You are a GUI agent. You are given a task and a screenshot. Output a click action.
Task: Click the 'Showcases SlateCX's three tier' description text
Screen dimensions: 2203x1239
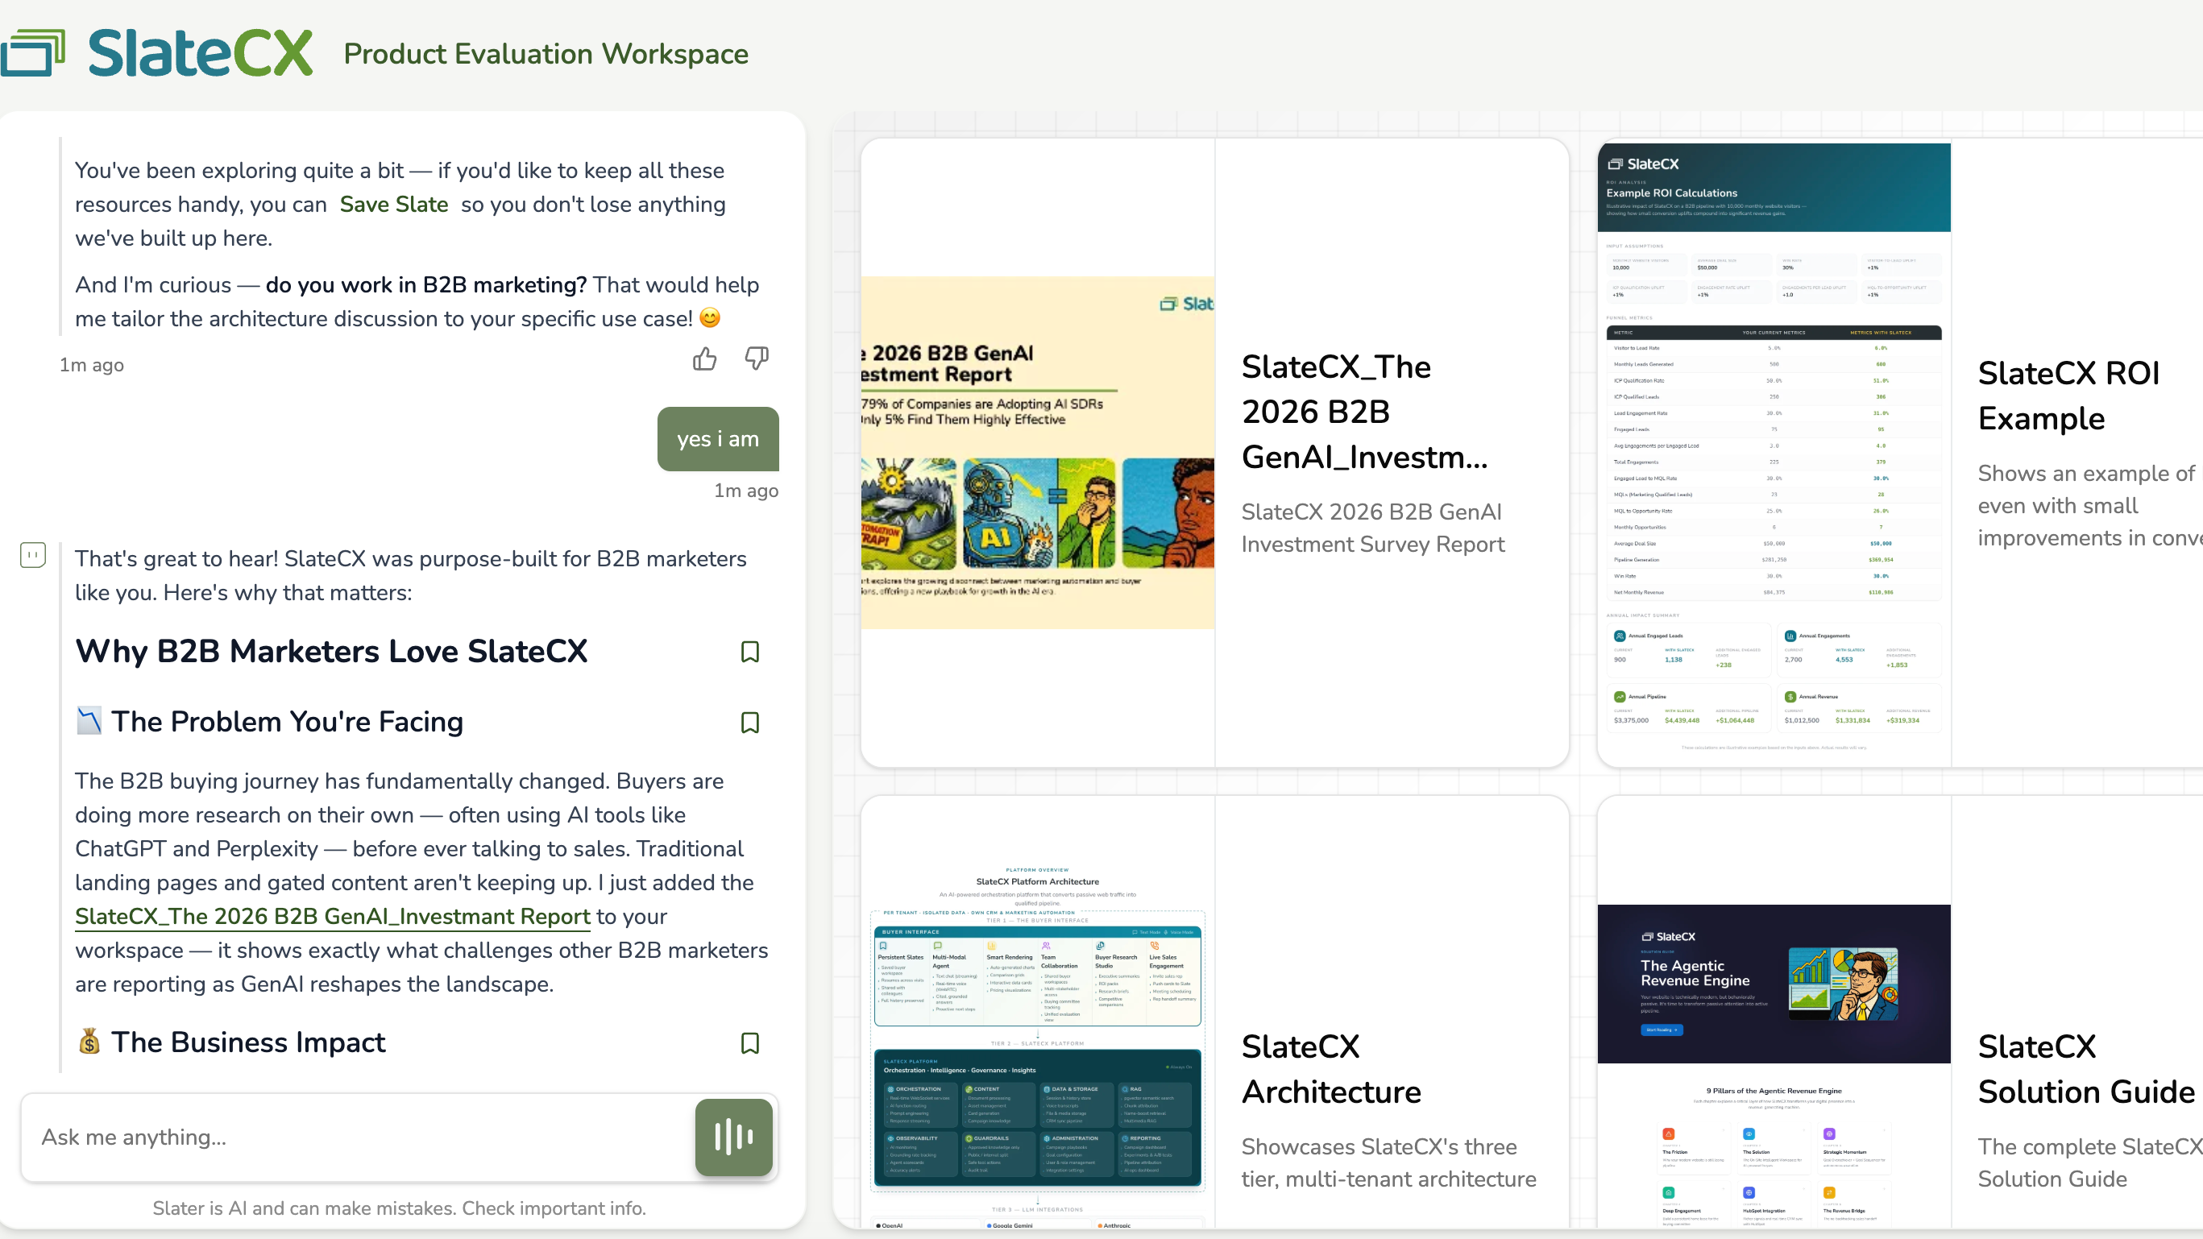coord(1389,1163)
